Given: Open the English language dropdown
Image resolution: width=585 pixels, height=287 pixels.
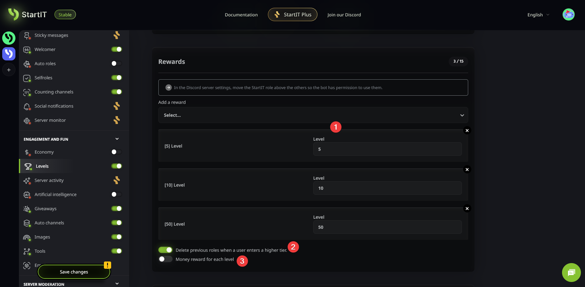Looking at the screenshot, I should pos(538,15).
